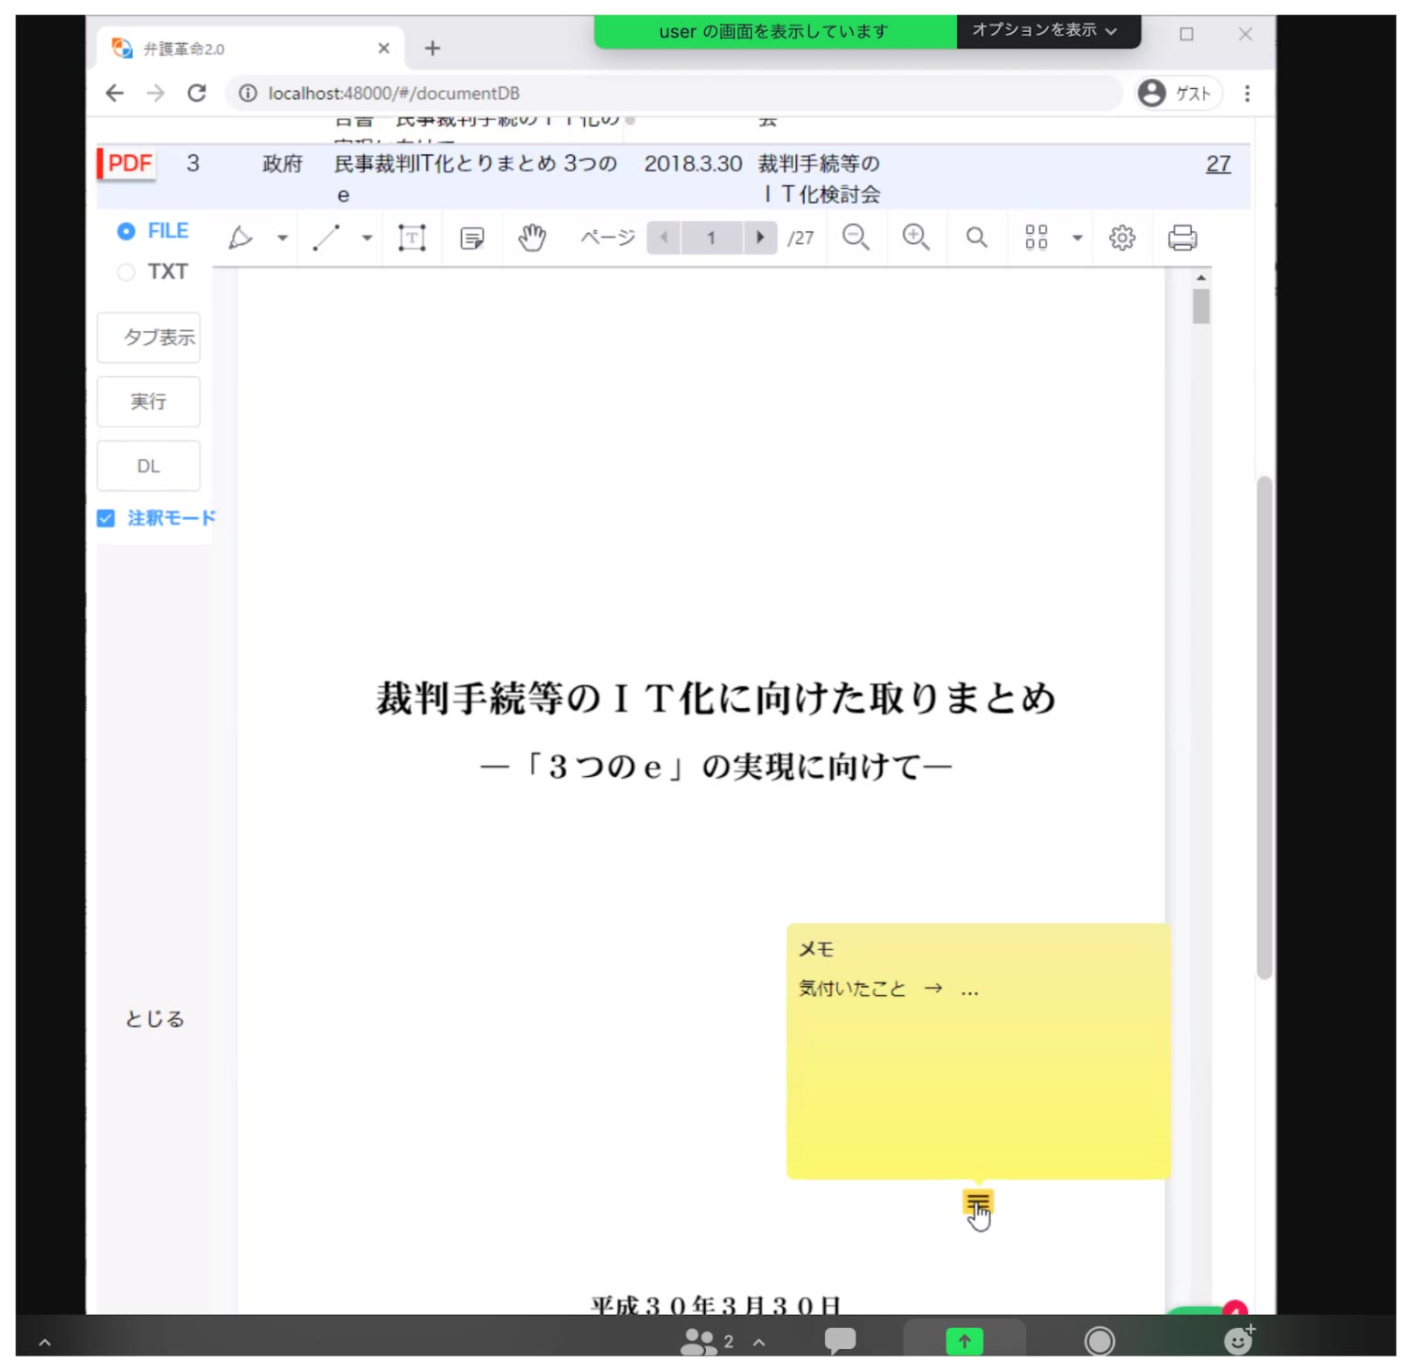Image resolution: width=1412 pixels, height=1372 pixels.
Task: Click the PDF viewer vertical scrollbar thumb
Action: click(x=1201, y=306)
